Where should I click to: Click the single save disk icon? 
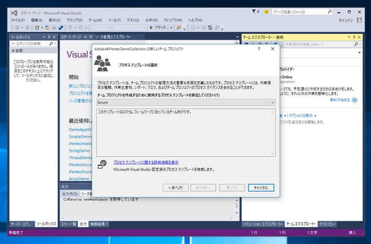54,28
